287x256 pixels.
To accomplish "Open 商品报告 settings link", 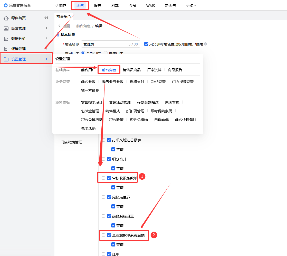I will click(x=175, y=70).
